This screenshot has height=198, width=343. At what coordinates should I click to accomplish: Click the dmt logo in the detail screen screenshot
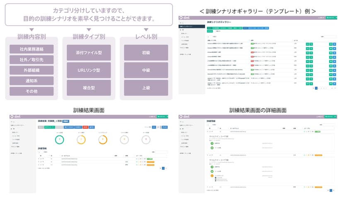click(x=184, y=117)
